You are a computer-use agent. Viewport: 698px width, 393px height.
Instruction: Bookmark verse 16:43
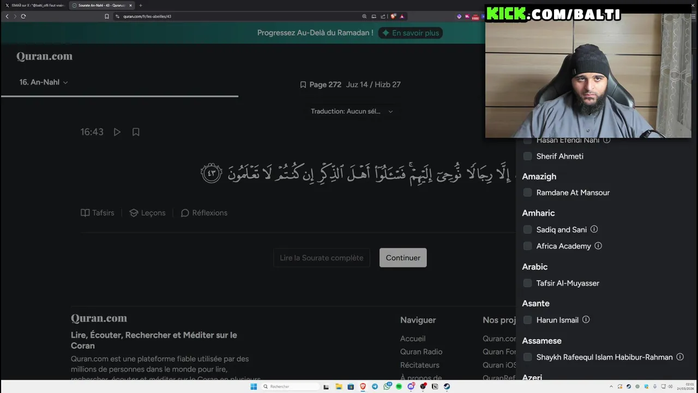pyautogui.click(x=136, y=132)
